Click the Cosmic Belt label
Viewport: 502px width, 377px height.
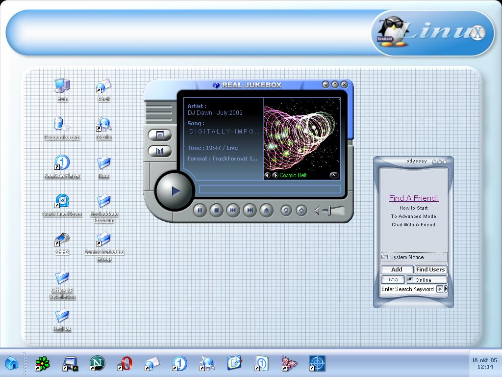[293, 175]
